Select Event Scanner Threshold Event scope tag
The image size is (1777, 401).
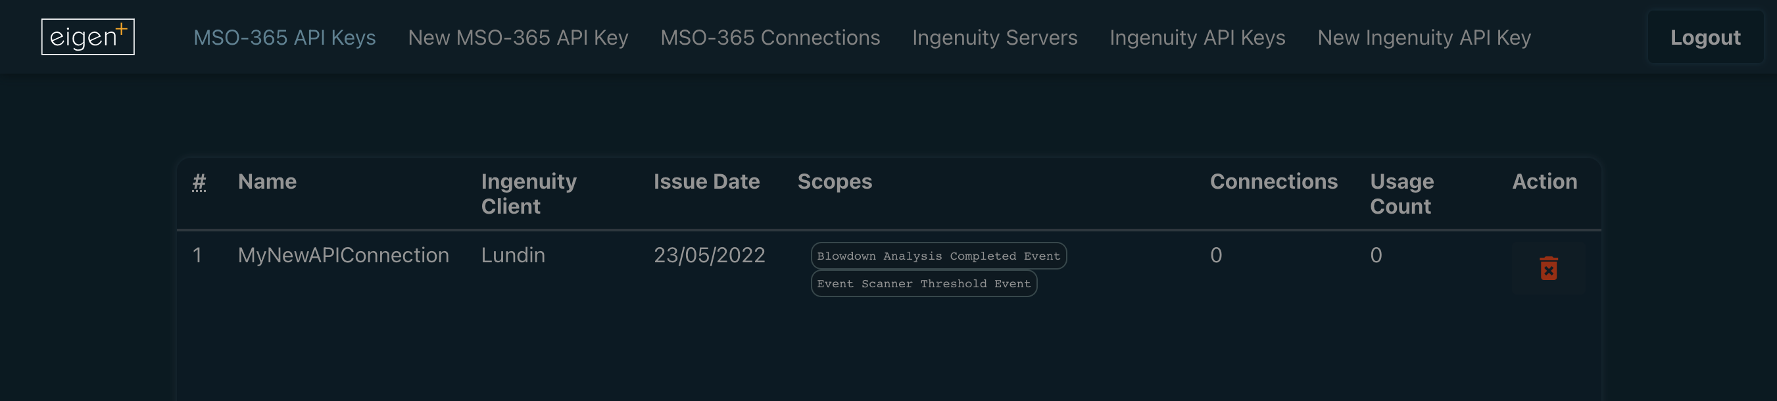[x=923, y=283]
